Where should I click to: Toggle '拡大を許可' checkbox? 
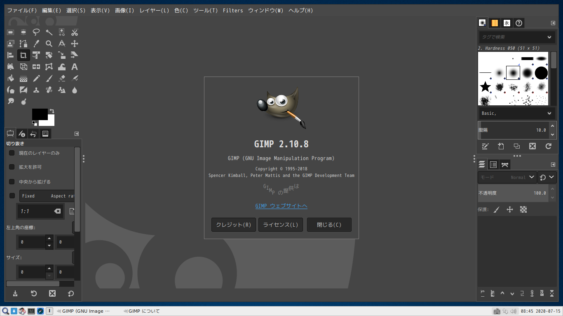pyautogui.click(x=12, y=167)
